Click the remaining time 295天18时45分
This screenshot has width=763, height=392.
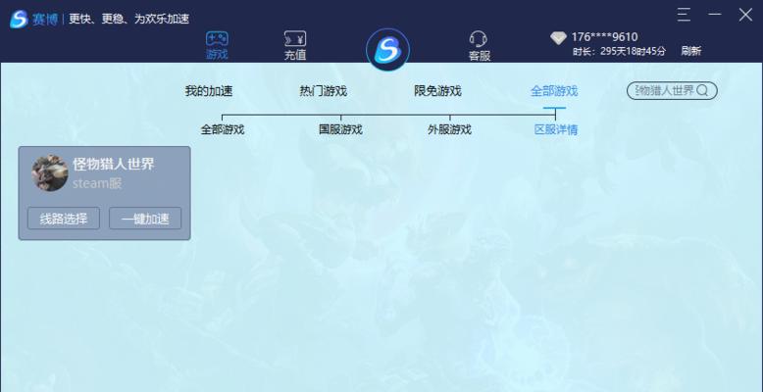(634, 51)
